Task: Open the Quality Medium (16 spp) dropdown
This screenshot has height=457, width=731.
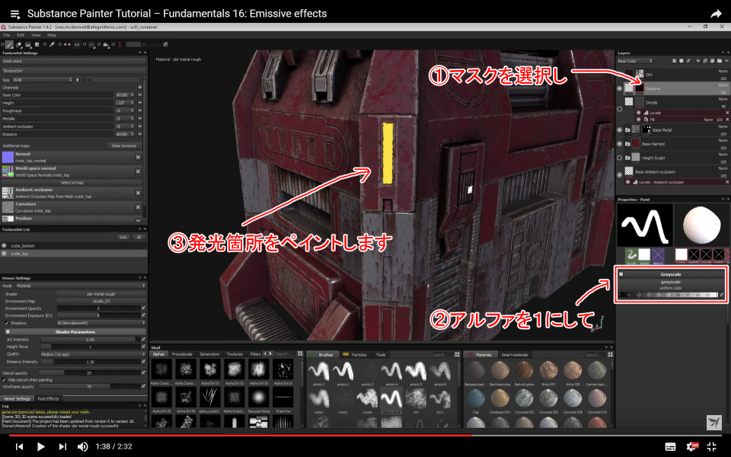Action: [x=93, y=354]
